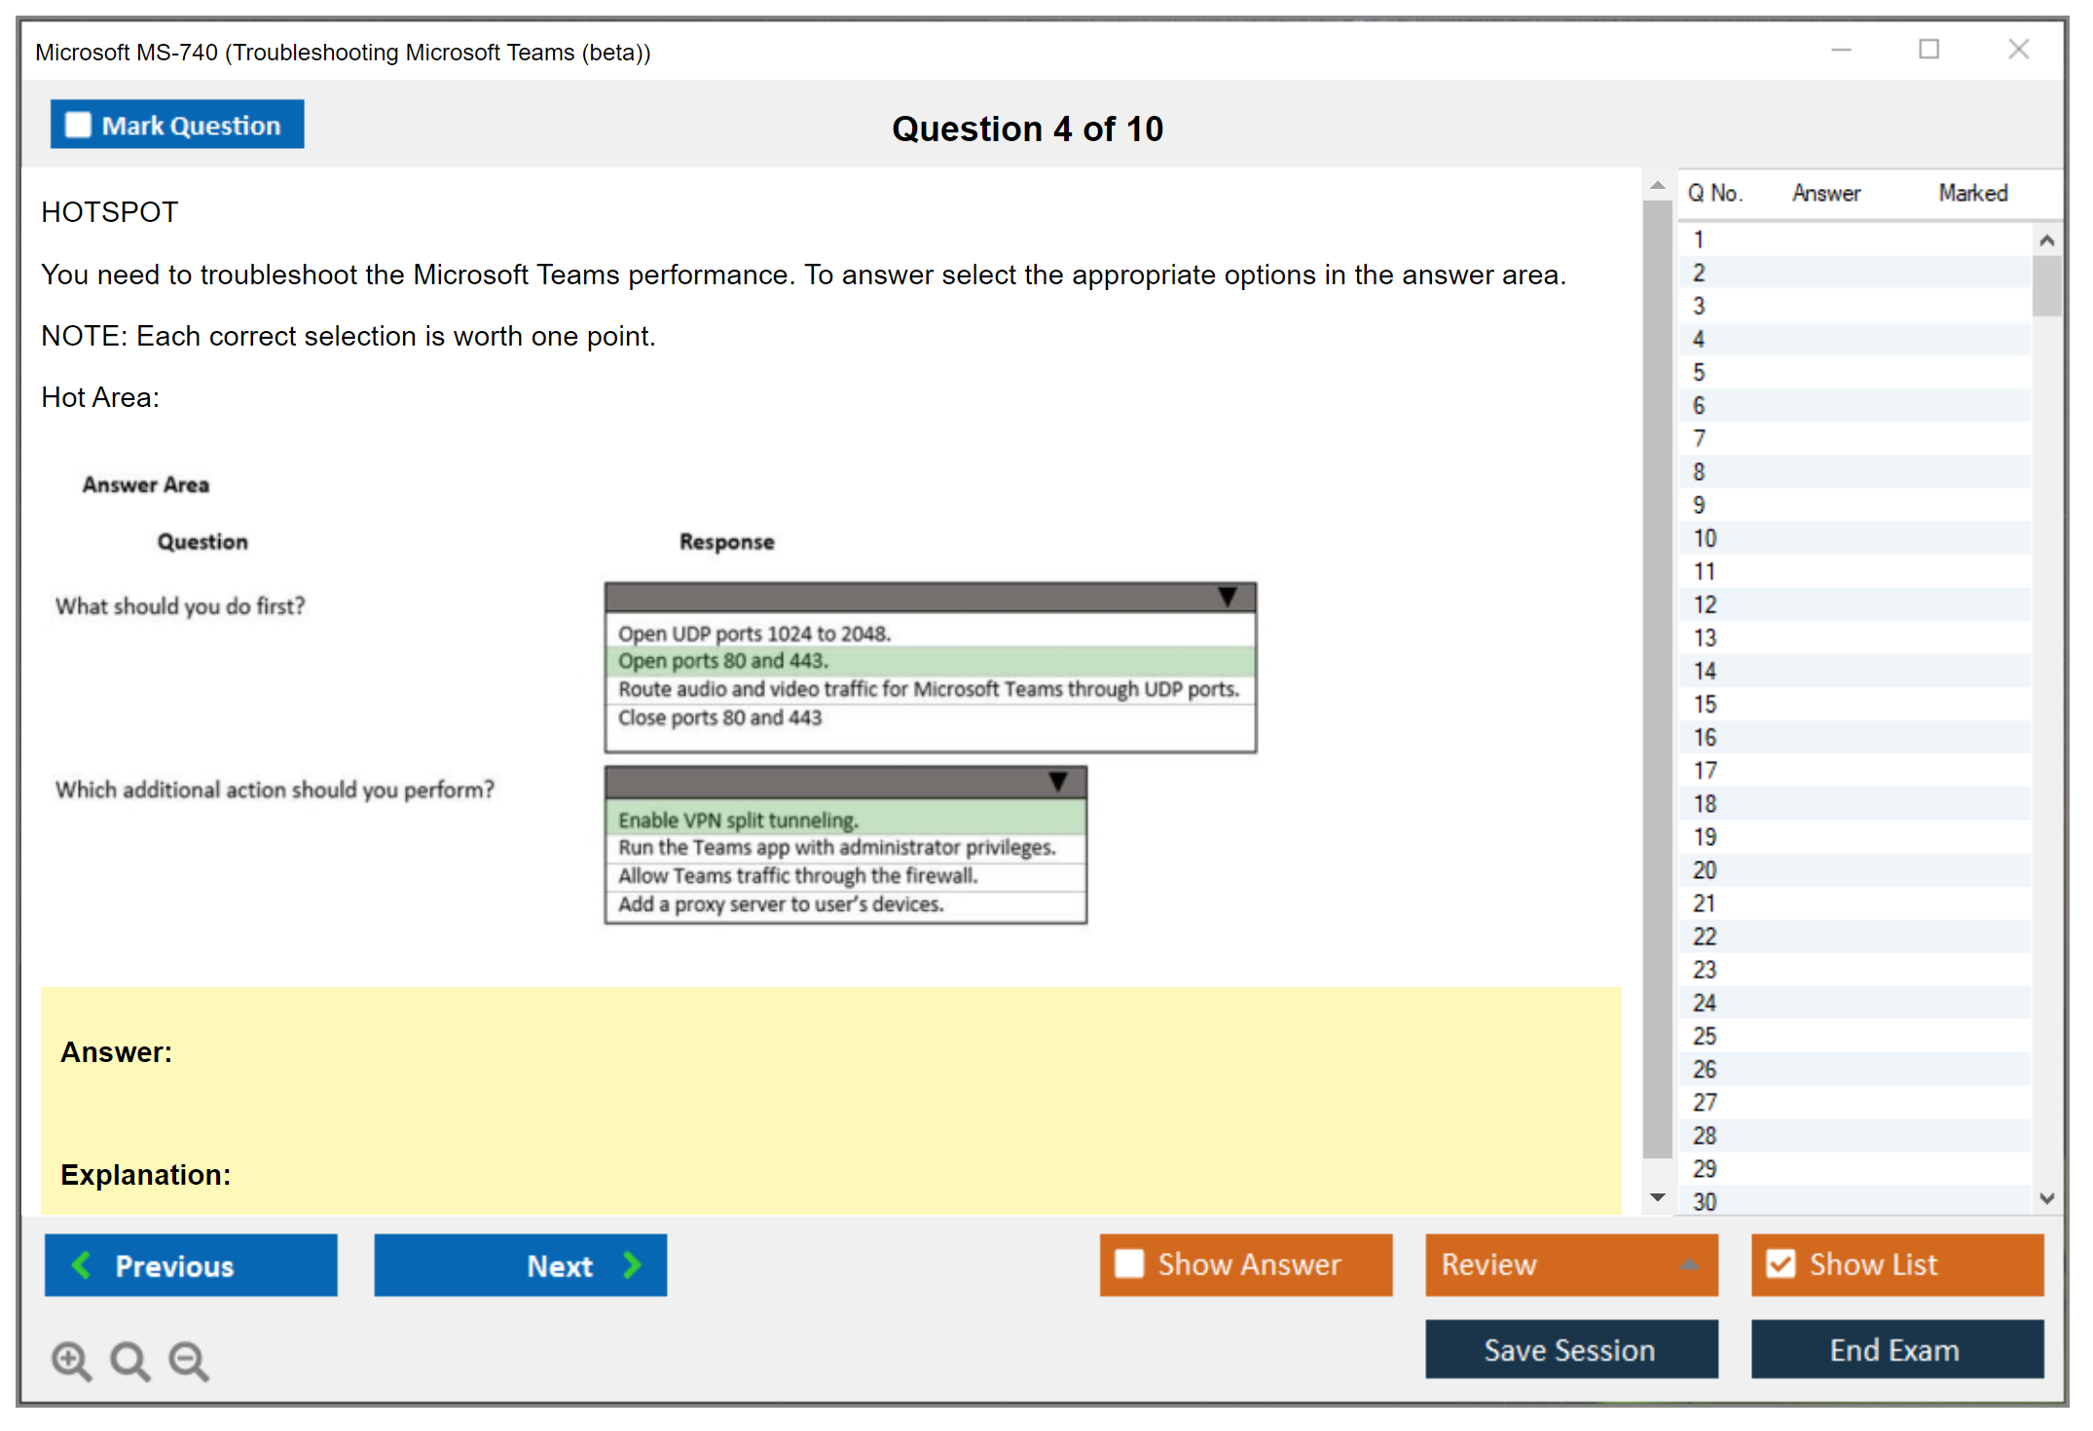2093x1431 pixels.
Task: Click the zoom in magnifier icon
Action: [x=71, y=1360]
